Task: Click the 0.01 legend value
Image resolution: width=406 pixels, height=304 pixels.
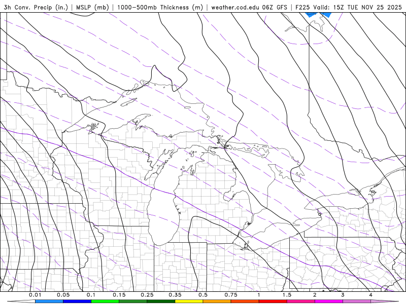Action: click(x=35, y=295)
